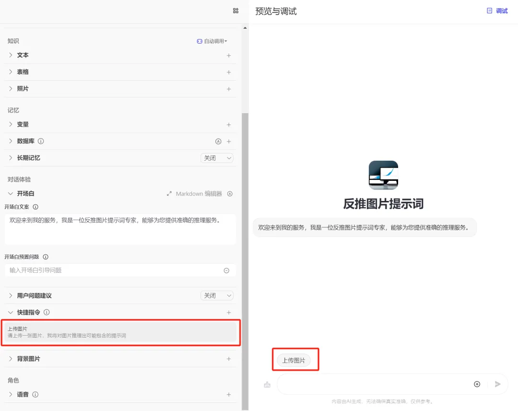Open info icon beside 语音
The image size is (518, 411).
tap(35, 395)
